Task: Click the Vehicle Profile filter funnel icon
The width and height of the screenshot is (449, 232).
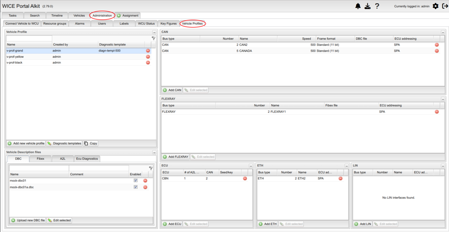Action: pyautogui.click(x=153, y=38)
